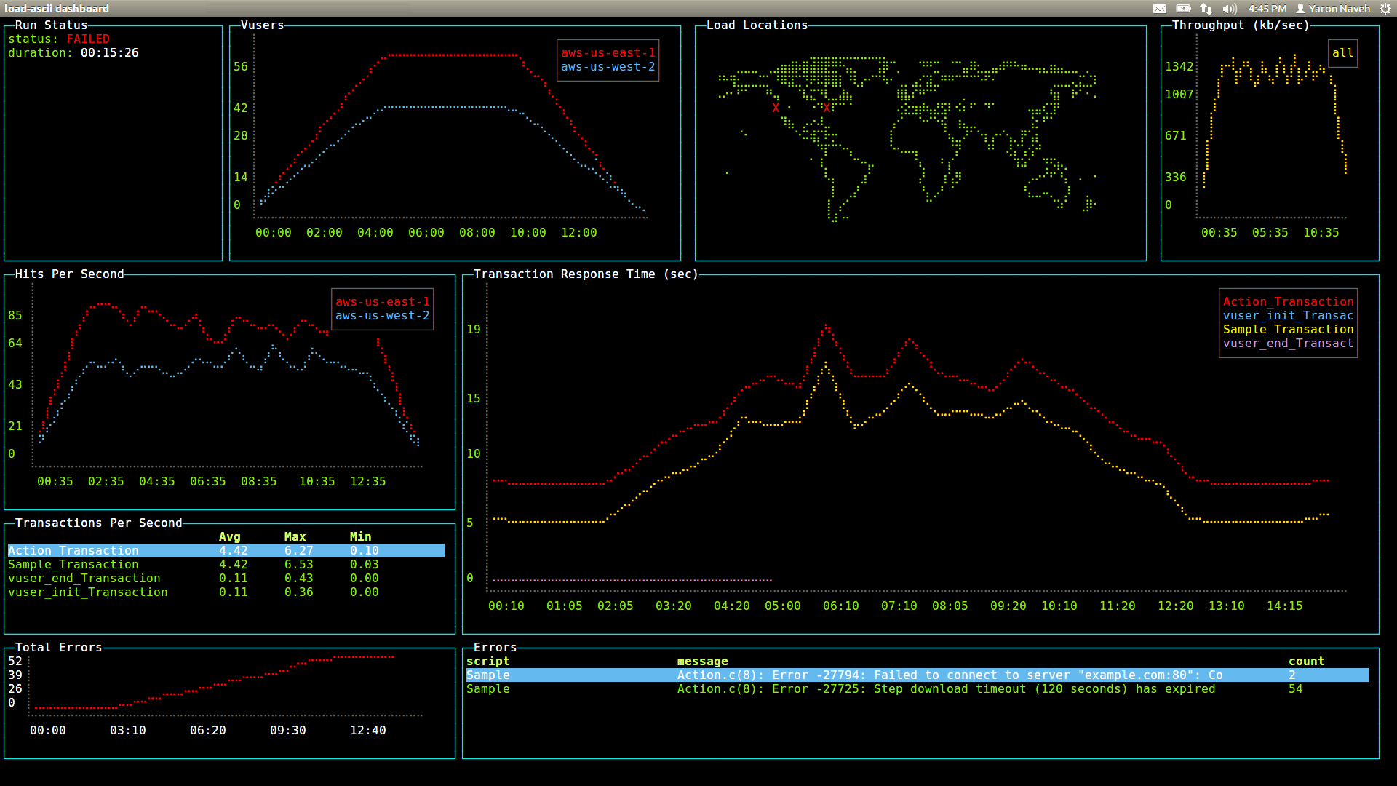Click the user account silhouette icon
The width and height of the screenshot is (1397, 786).
click(1300, 9)
